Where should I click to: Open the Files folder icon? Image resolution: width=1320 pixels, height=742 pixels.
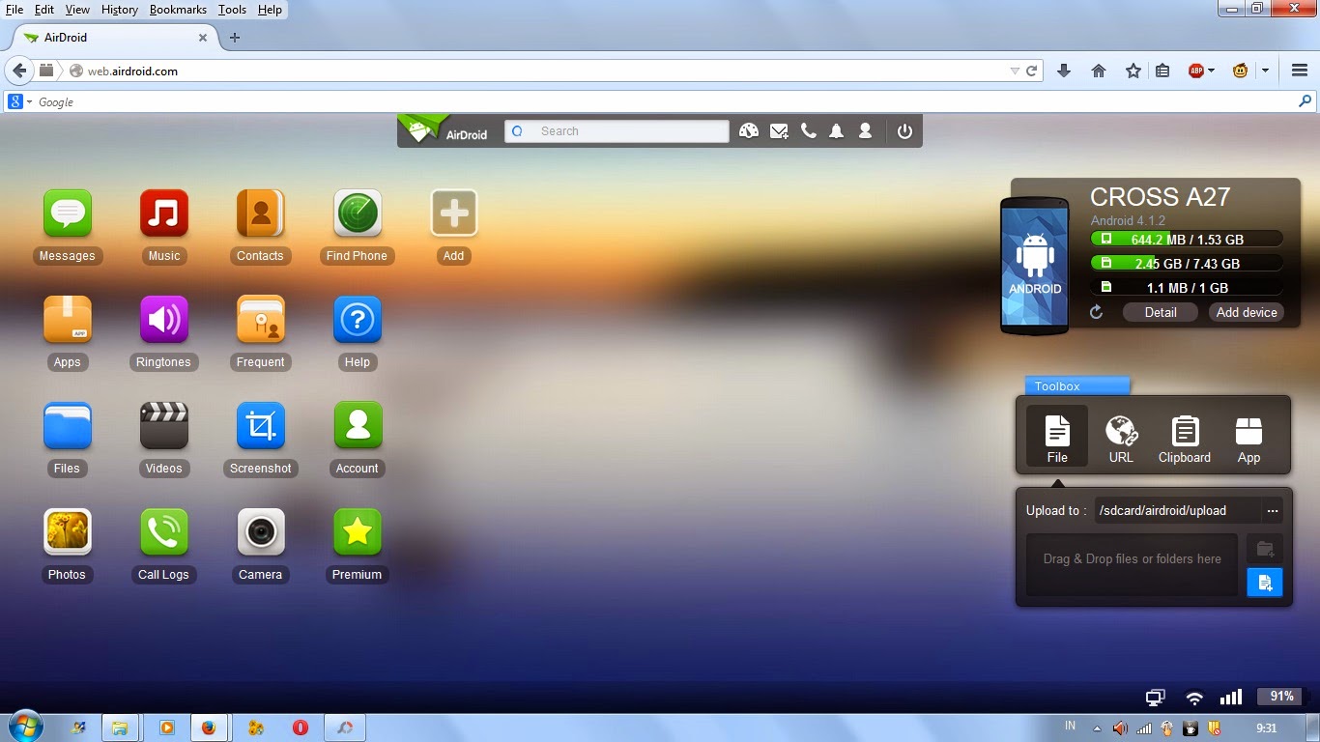(x=68, y=425)
